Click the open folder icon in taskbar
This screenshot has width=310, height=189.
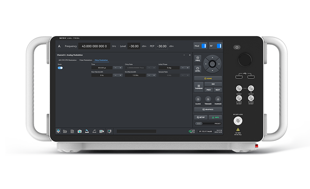65,131
